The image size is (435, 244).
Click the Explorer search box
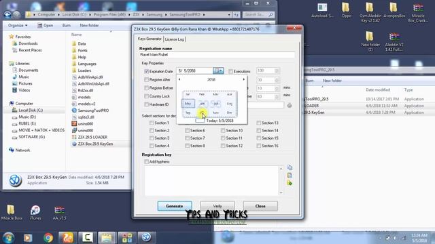tap(258, 15)
